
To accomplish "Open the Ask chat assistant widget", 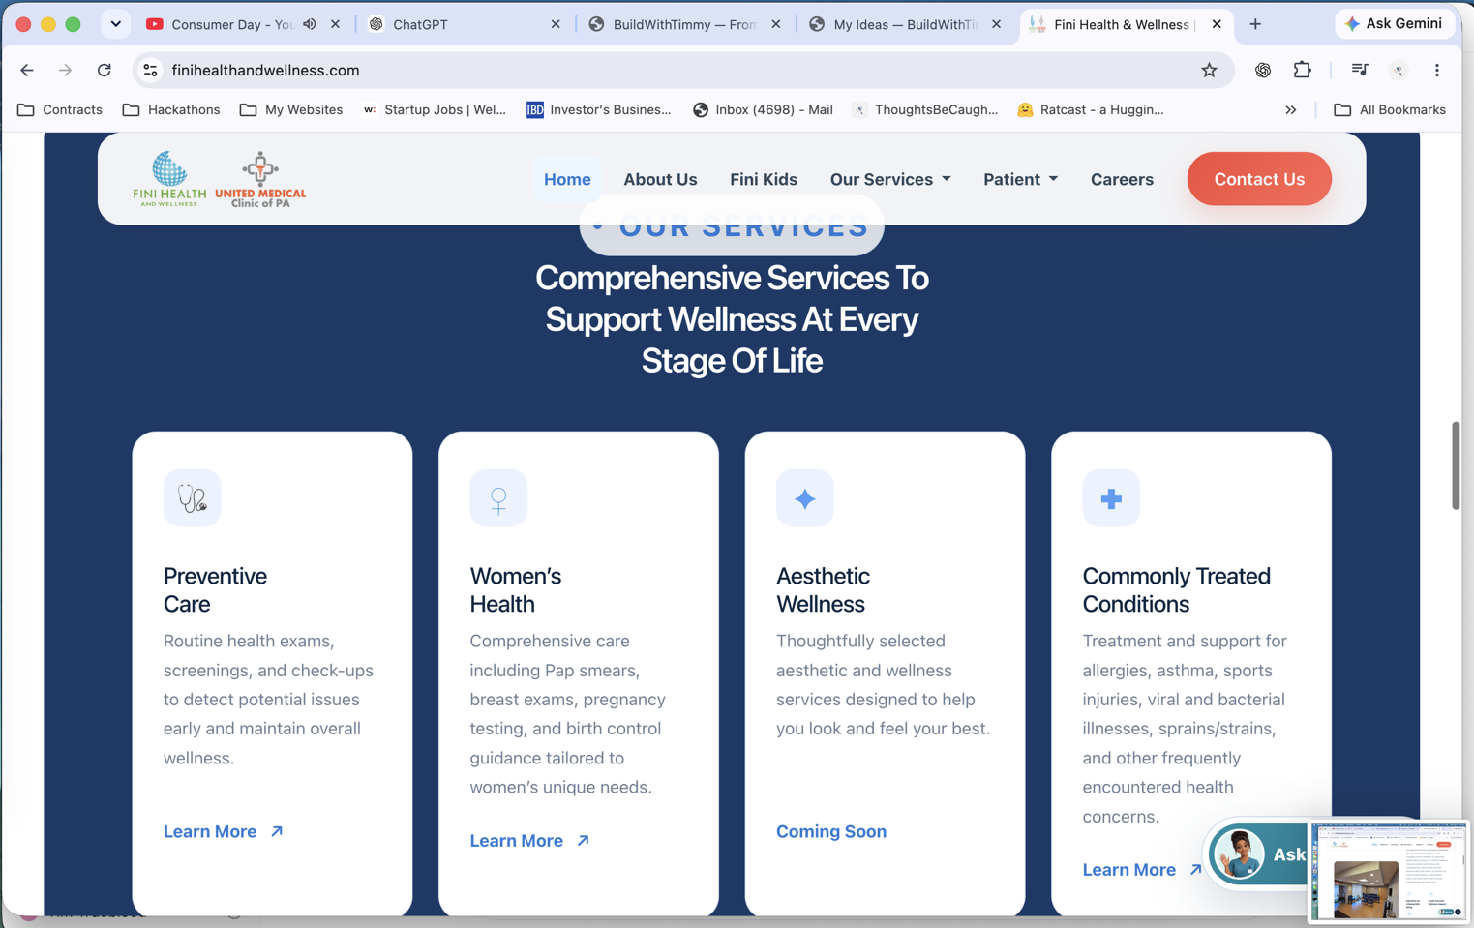I will 1256,854.
